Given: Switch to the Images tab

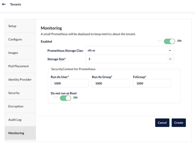Looking at the screenshot, I should point(20,53).
